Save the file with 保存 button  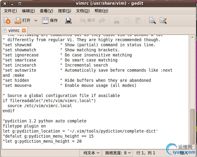(x=50, y=20)
